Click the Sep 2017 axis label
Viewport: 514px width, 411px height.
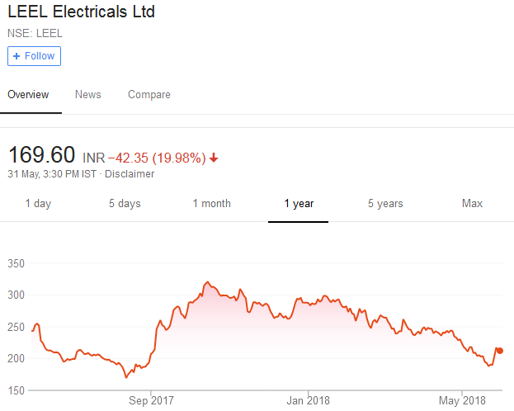point(151,401)
